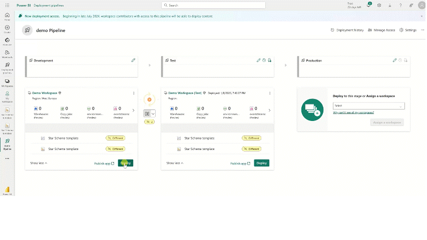This screenshot has height=240, width=427.
Task: Open the Development workspace more options menu
Action: [x=134, y=93]
